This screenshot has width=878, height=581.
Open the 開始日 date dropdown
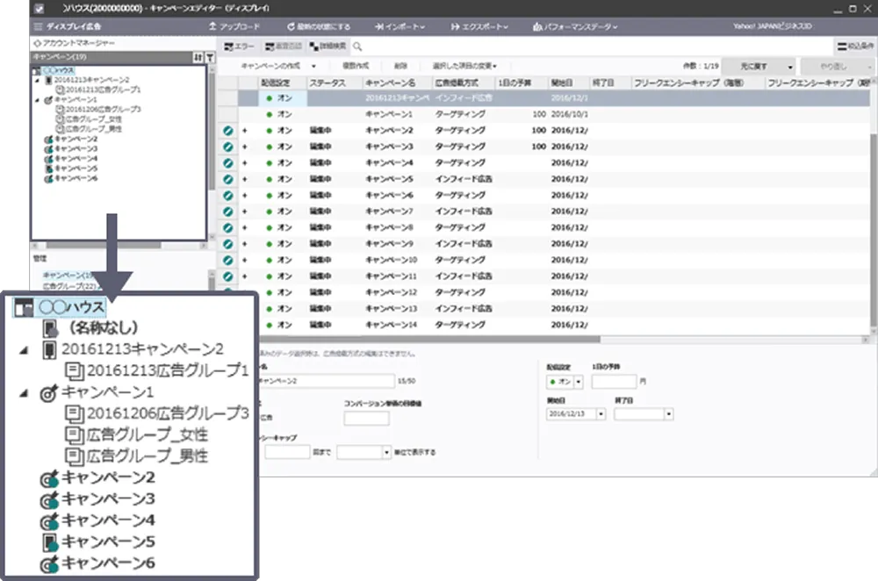coord(601,413)
